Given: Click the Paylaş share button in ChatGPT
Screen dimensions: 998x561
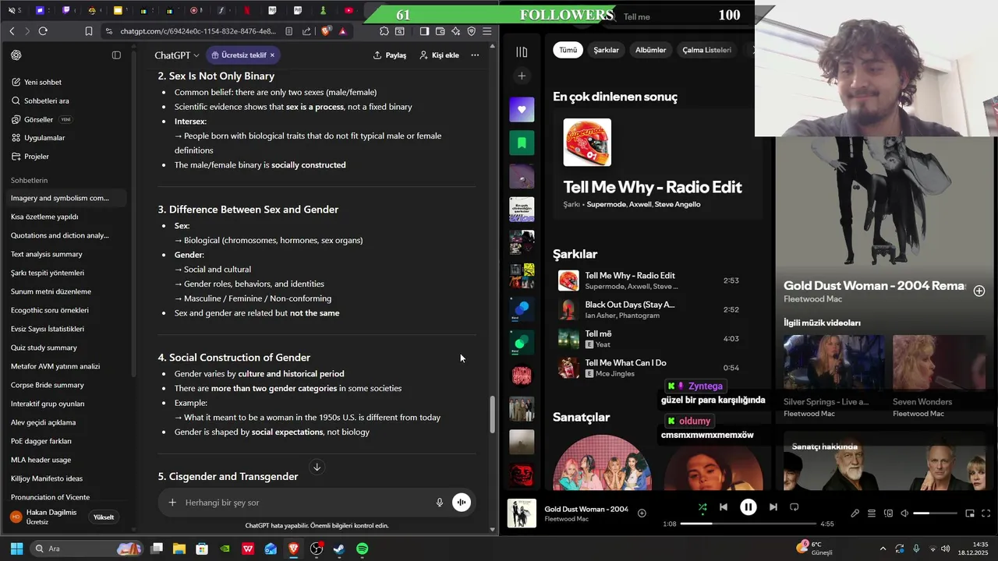Looking at the screenshot, I should (x=390, y=55).
